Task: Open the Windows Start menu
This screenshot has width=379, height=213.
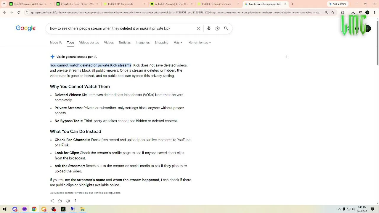Action: pos(5,209)
